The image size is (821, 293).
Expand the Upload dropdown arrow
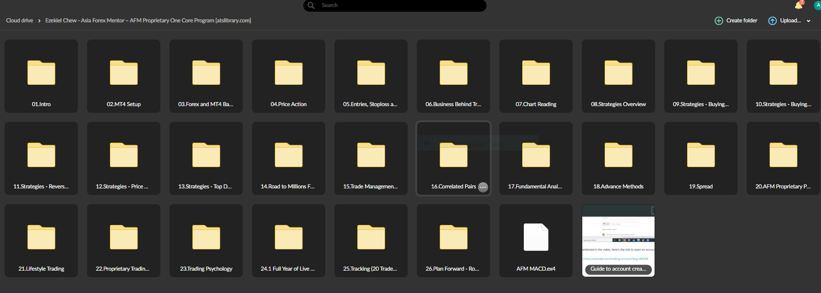[809, 21]
